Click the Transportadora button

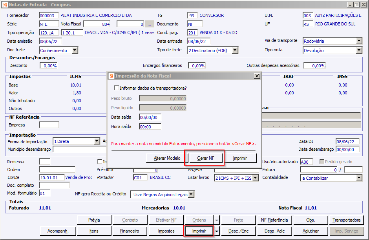pos(346,220)
